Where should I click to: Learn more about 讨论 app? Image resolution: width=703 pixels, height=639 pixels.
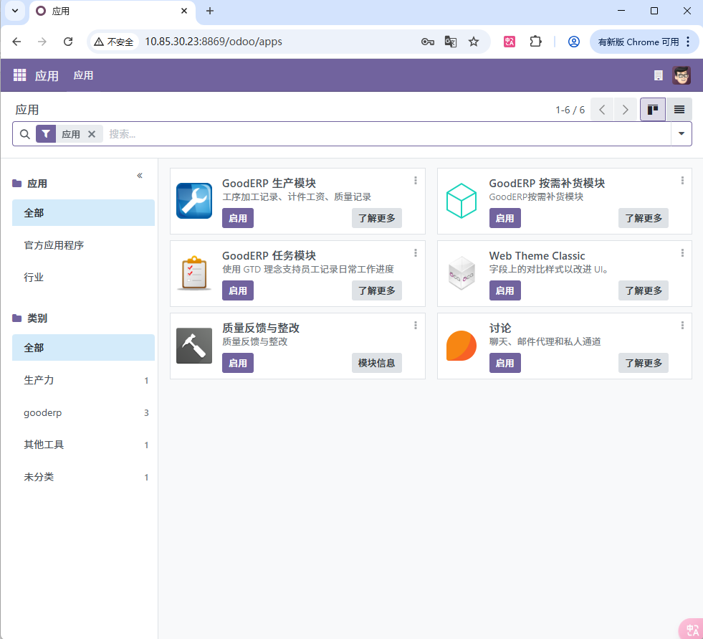[x=644, y=363]
